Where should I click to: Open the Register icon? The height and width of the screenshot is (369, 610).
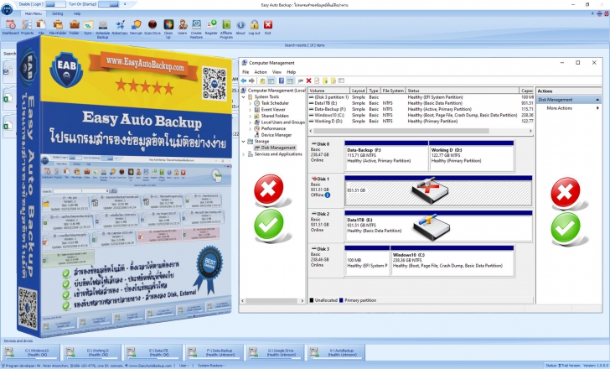tap(211, 27)
